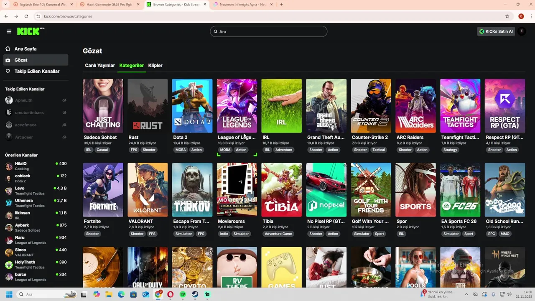Image resolution: width=535 pixels, height=301 pixels.
Task: Click the red Chrome profile icon
Action: pyautogui.click(x=521, y=16)
